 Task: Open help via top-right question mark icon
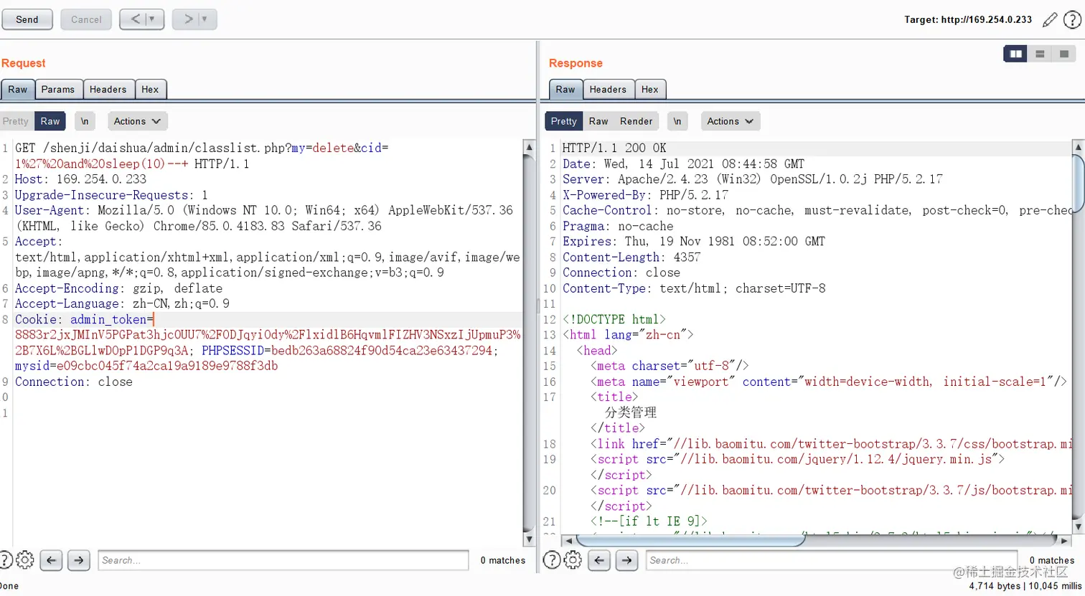[x=1072, y=20]
